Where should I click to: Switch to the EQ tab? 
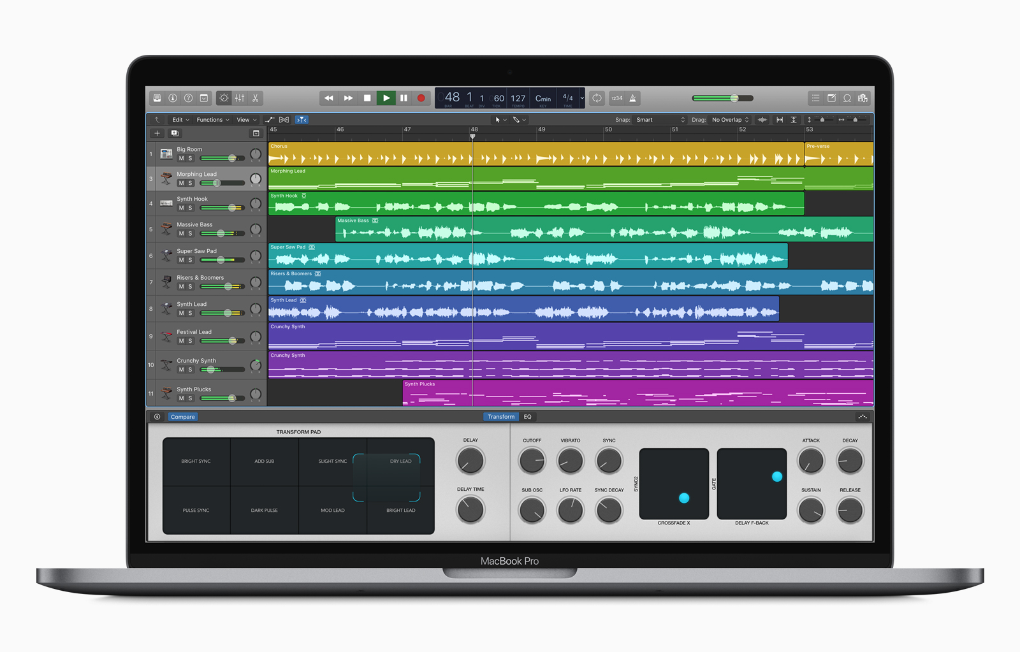[527, 417]
